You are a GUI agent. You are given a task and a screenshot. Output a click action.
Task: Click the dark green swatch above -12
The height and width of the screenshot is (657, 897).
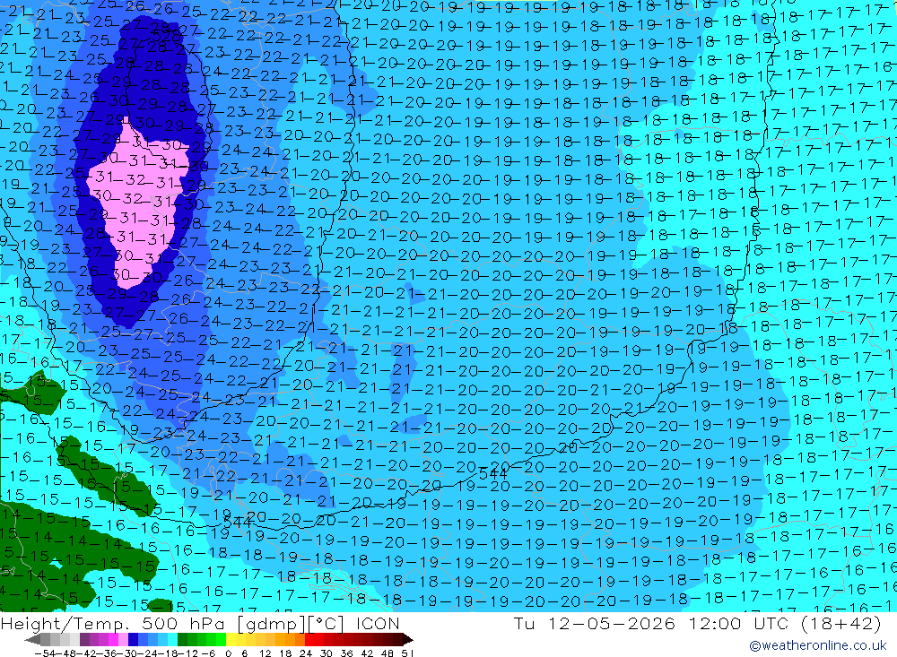coord(182,639)
